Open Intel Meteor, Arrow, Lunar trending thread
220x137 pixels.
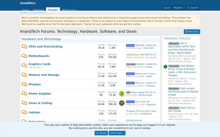click(x=182, y=71)
